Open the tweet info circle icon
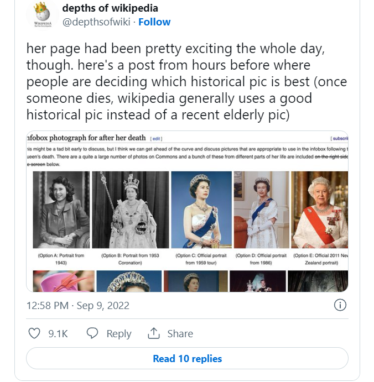Image resolution: width=374 pixels, height=382 pixels. [340, 305]
